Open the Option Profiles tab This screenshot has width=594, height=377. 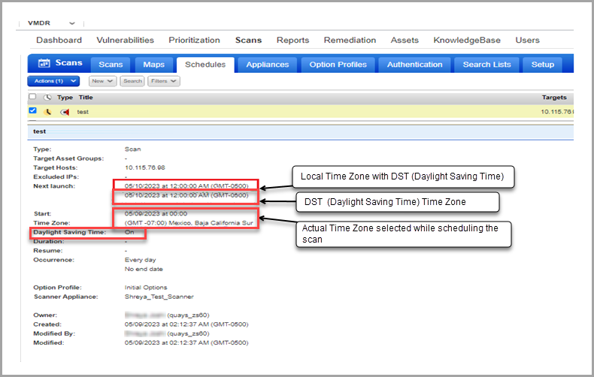tap(338, 65)
